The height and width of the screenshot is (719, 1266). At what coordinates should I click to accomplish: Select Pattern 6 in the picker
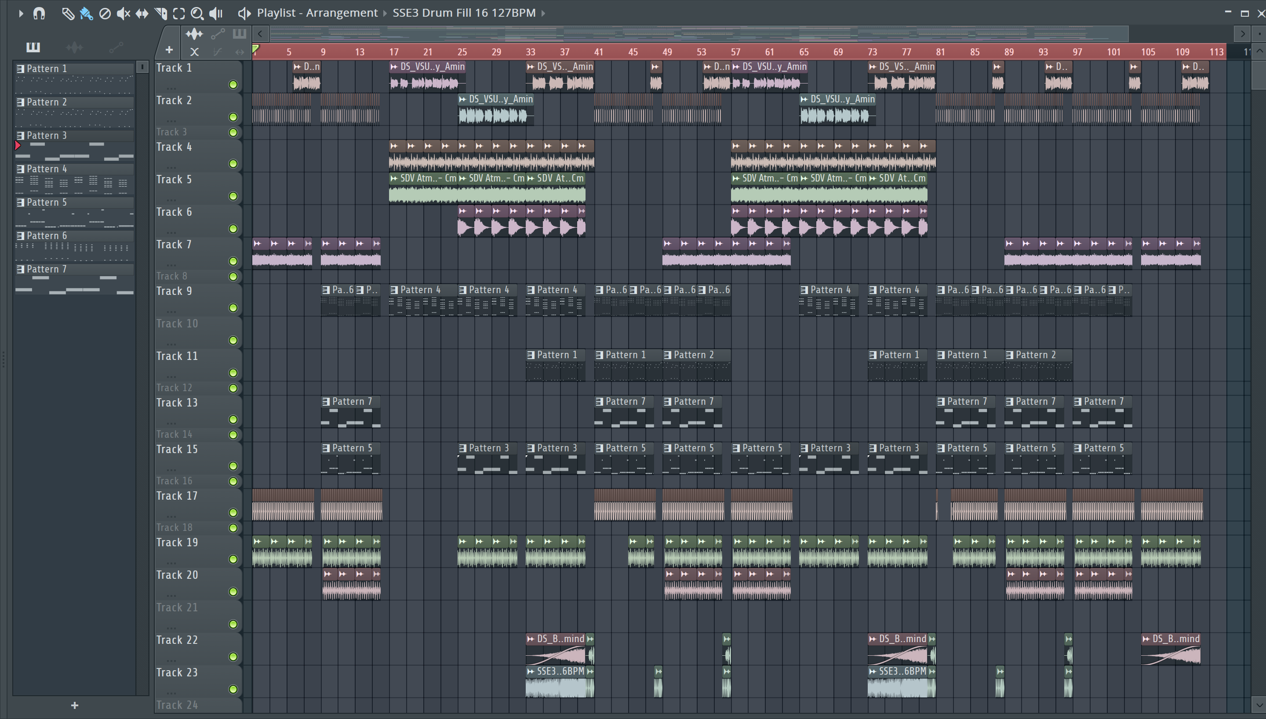point(75,245)
